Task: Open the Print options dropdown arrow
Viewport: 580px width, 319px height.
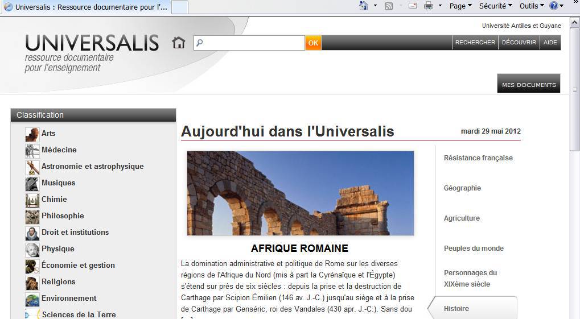Action: click(x=440, y=6)
